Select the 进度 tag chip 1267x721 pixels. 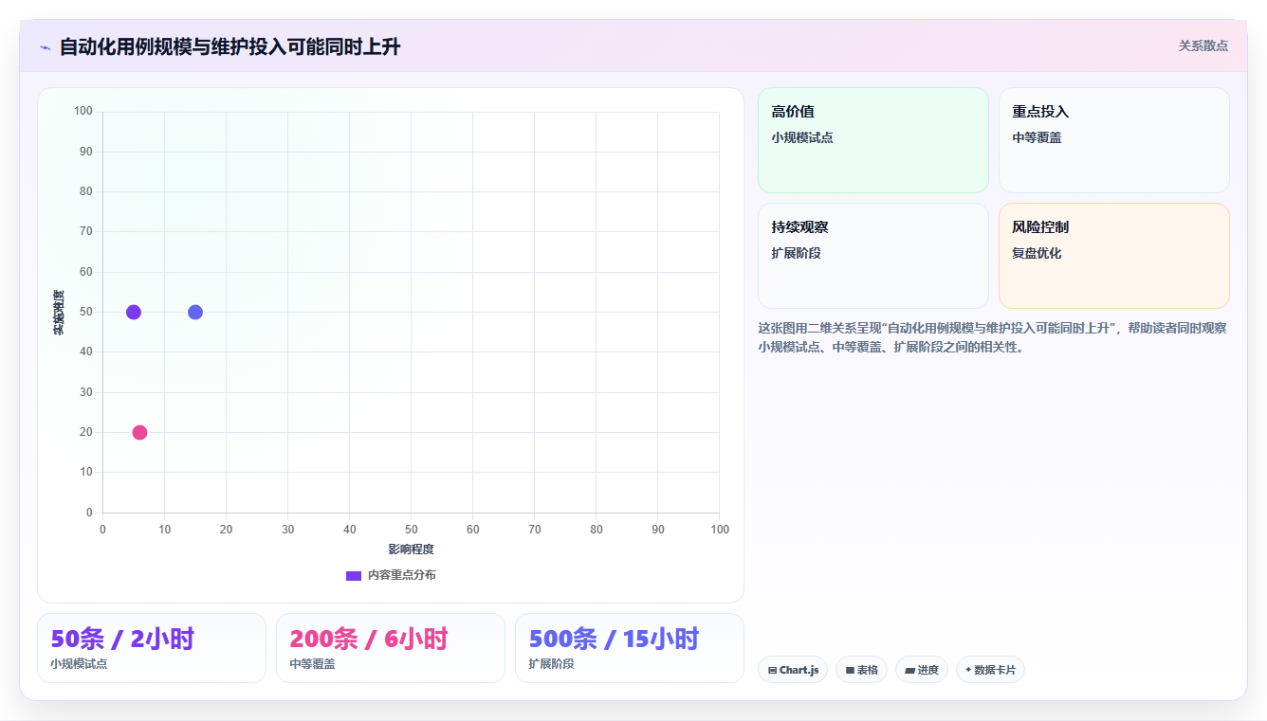point(922,670)
